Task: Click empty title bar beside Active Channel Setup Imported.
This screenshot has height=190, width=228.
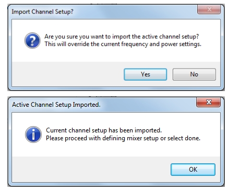Action: [x=148, y=105]
